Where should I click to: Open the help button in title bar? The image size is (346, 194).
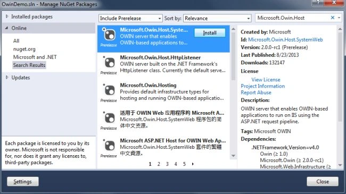pos(318,3)
